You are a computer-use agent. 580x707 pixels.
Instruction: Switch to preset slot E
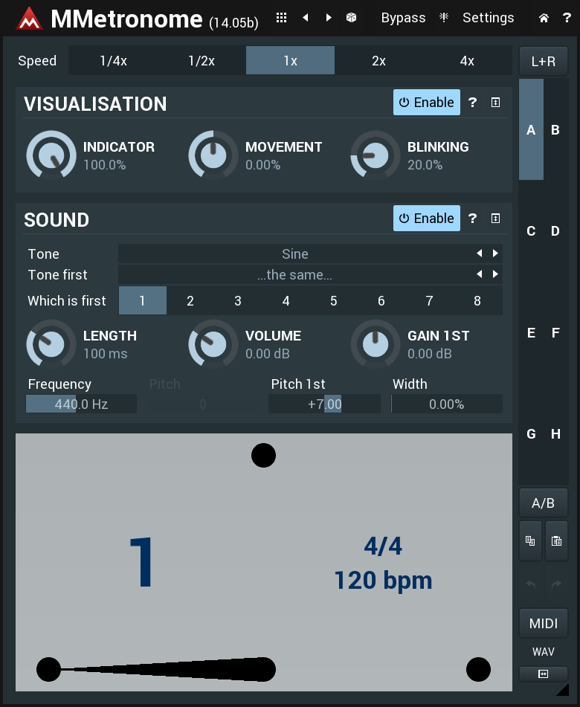coord(531,333)
